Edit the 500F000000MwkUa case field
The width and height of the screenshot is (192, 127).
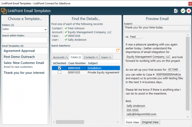[168, 74]
